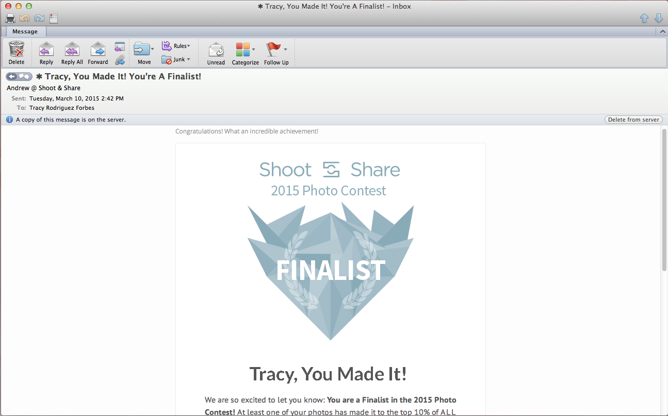Click the Delete from server button
The width and height of the screenshot is (668, 416).
coord(633,120)
